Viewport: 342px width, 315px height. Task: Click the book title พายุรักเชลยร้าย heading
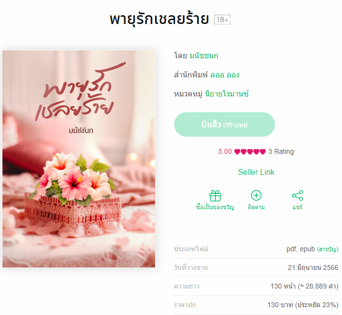pyautogui.click(x=159, y=19)
